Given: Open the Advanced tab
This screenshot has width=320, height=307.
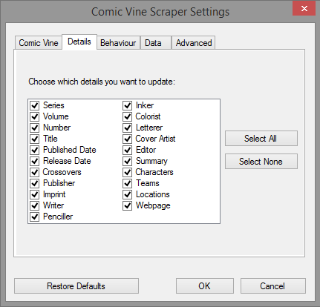Looking at the screenshot, I should tap(194, 43).
